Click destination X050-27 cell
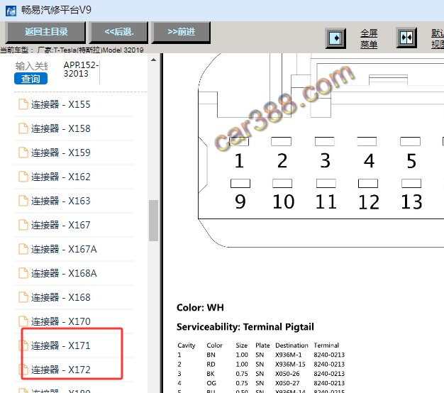444x393 pixels. pos(287,383)
